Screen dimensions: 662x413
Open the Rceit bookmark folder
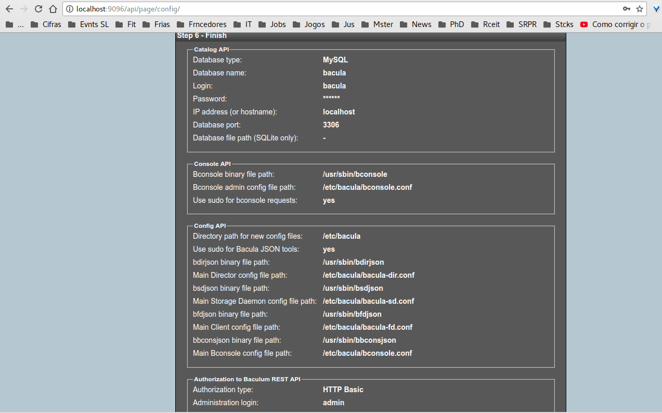(486, 24)
